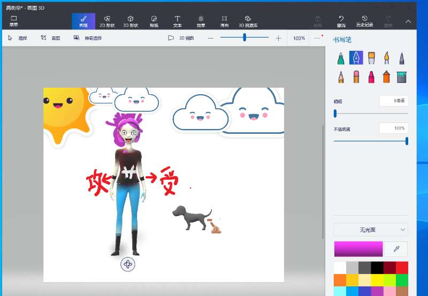Viewport: 428px width, 296px height.
Task: Choose the Watercolor brush
Action: click(386, 58)
